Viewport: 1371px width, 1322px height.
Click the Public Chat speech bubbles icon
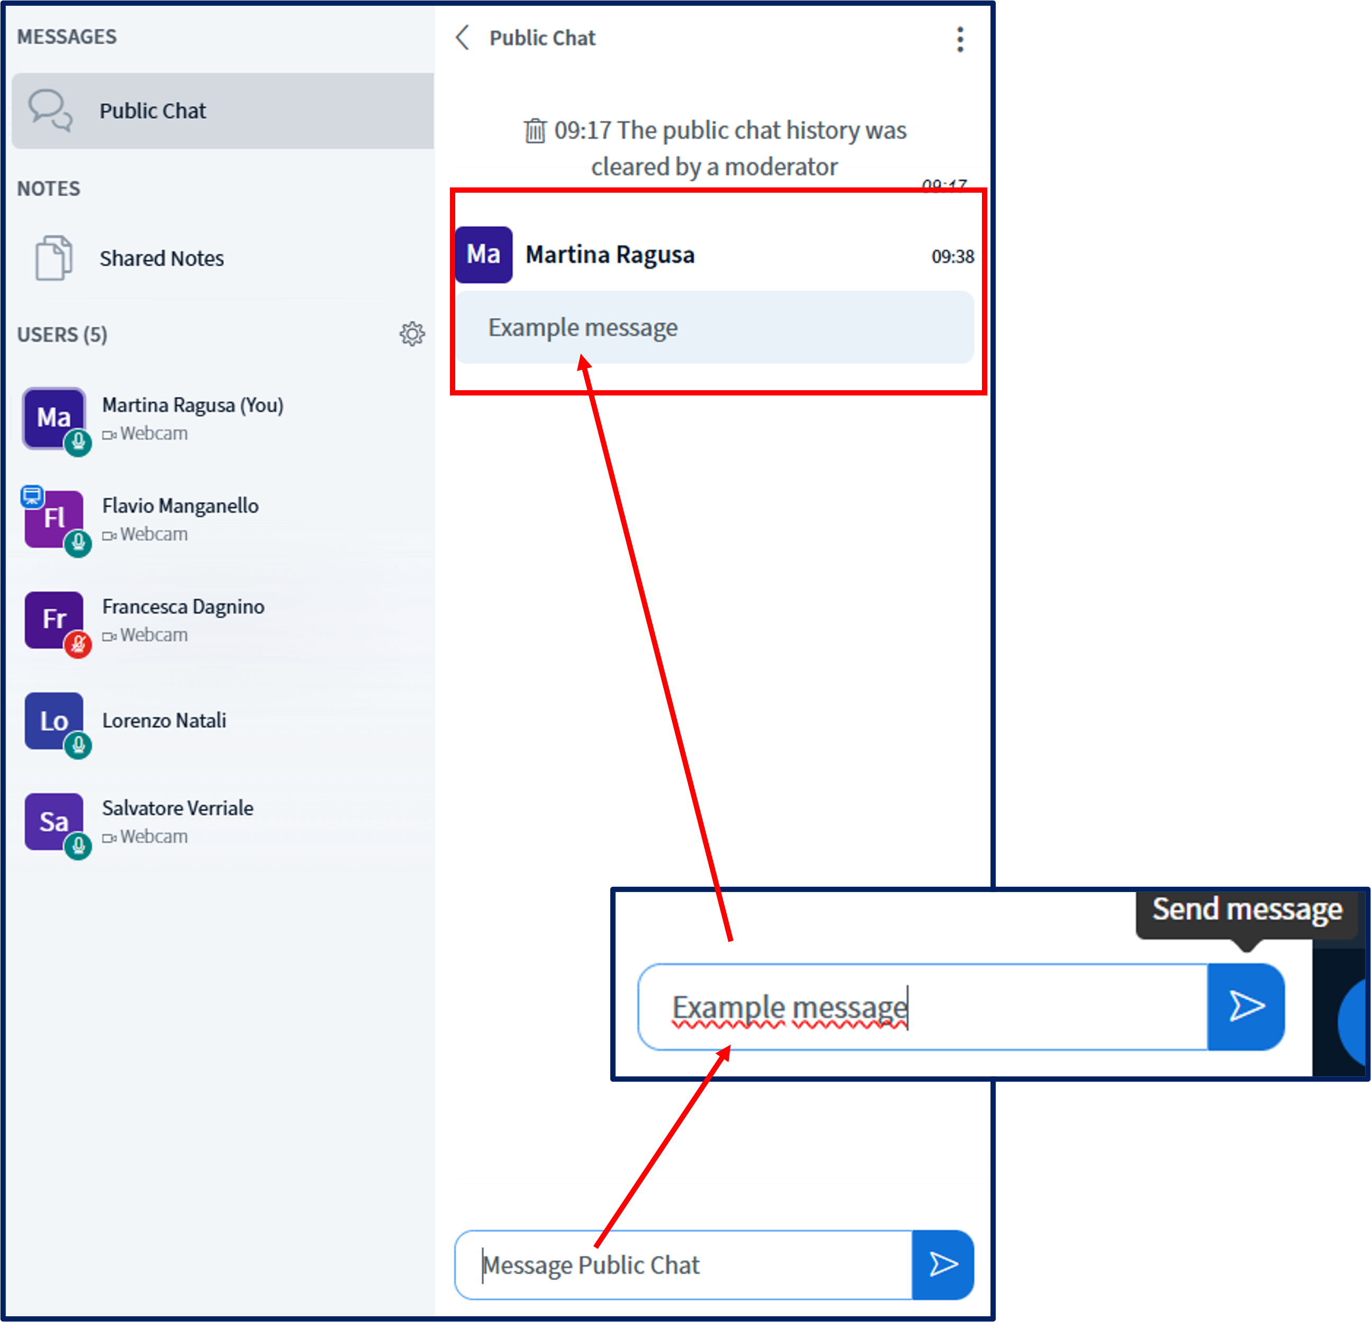[49, 110]
